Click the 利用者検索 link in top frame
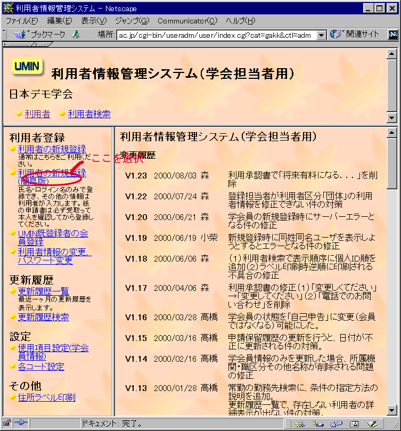The width and height of the screenshot is (401, 431). point(89,113)
